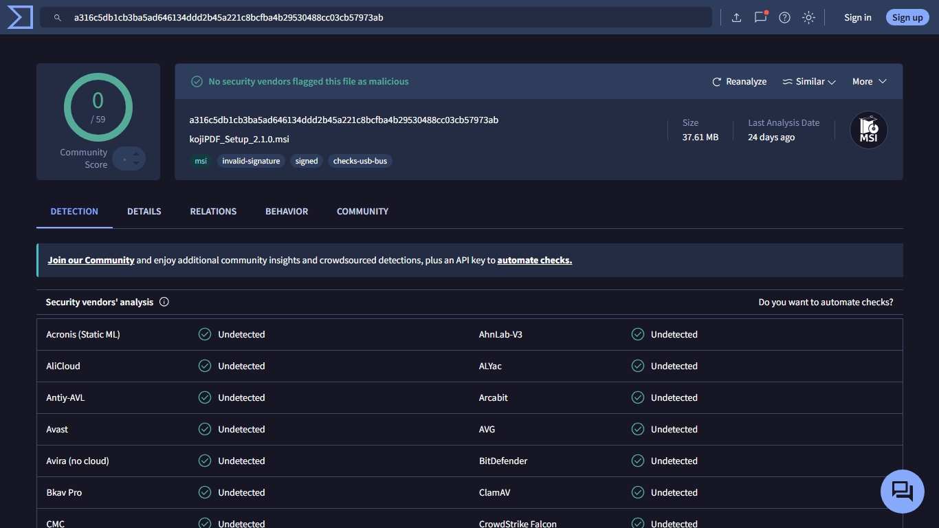
Task: Click Avast undetected check icon
Action: [x=205, y=429]
